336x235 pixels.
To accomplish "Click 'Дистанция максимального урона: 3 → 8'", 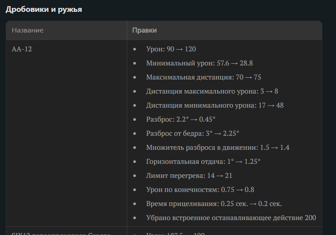I will point(212,91).
